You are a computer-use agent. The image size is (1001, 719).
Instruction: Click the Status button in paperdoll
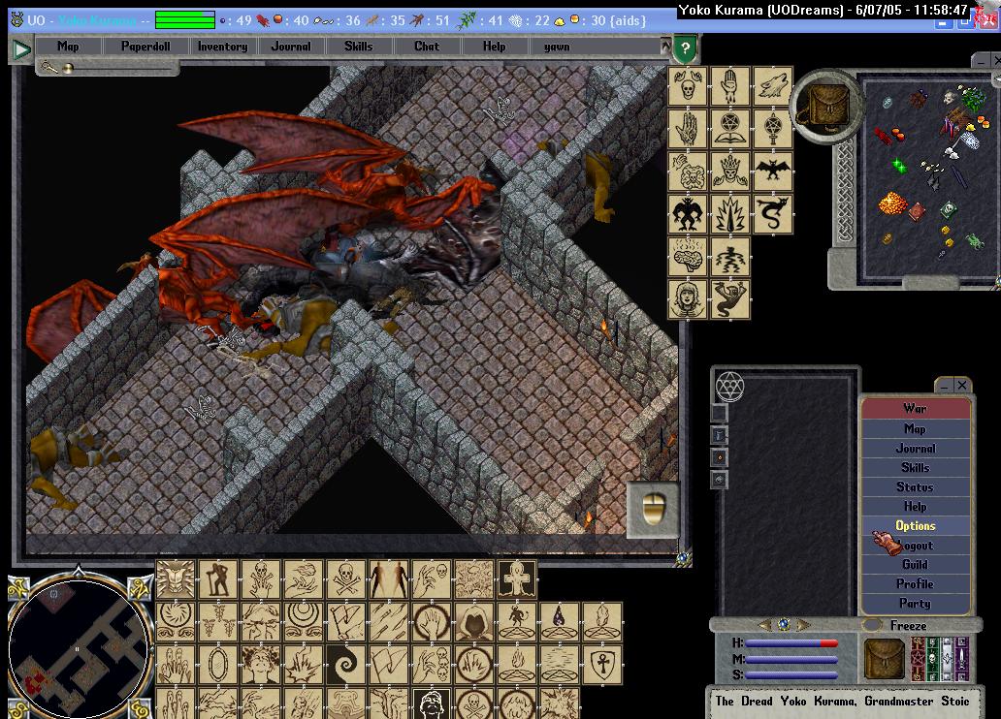point(915,486)
